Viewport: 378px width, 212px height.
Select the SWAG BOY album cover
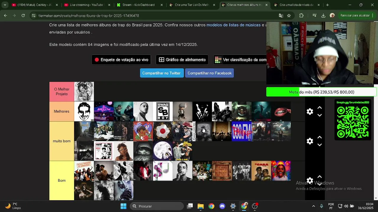click(x=163, y=111)
